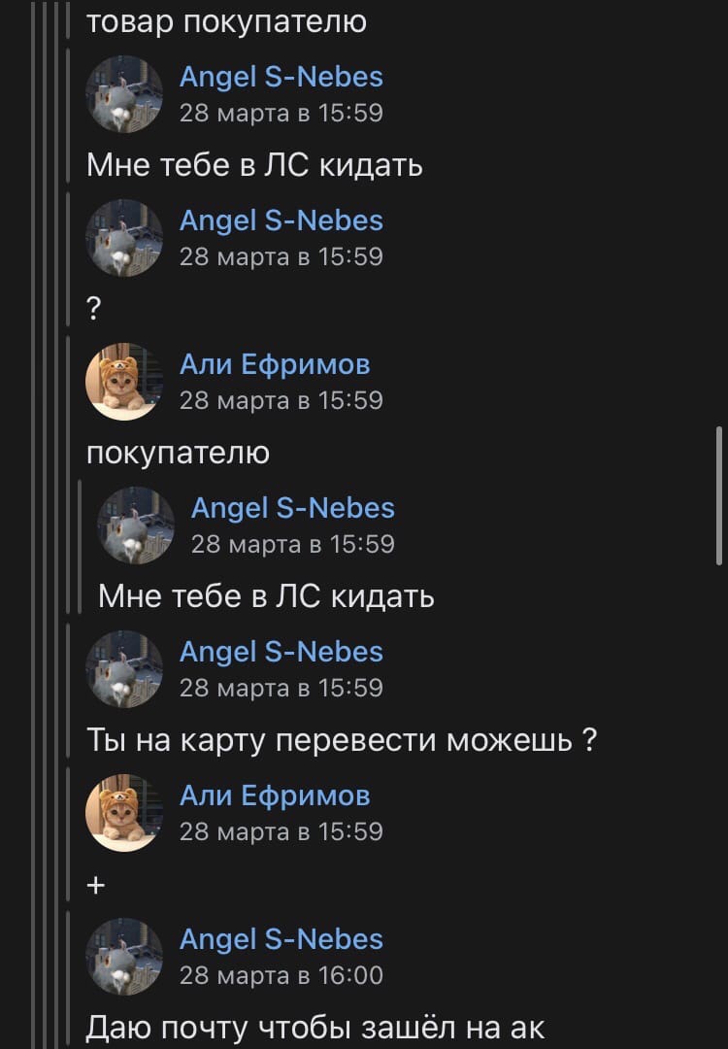
Task: Open Angel S-Nebes avatar above 'Ты на карту перевести'
Action: pos(124,669)
